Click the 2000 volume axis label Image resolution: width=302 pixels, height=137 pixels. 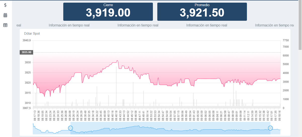click(286, 90)
